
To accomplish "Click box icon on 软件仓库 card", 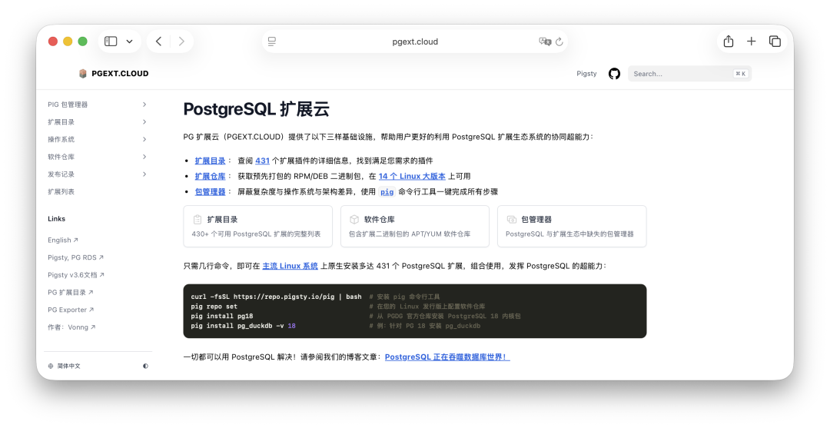I will (x=354, y=219).
